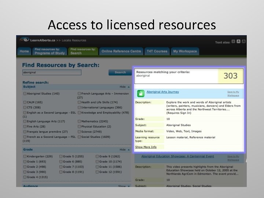Switch to Online Reference Centre tab

point(121,51)
